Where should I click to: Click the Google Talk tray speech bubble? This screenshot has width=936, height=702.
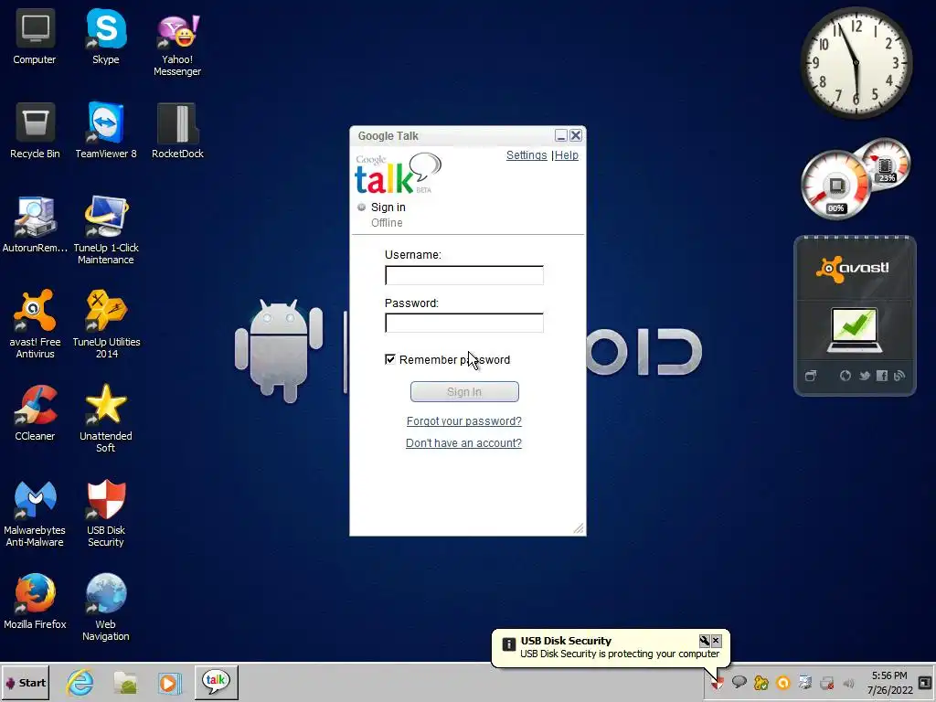click(739, 682)
